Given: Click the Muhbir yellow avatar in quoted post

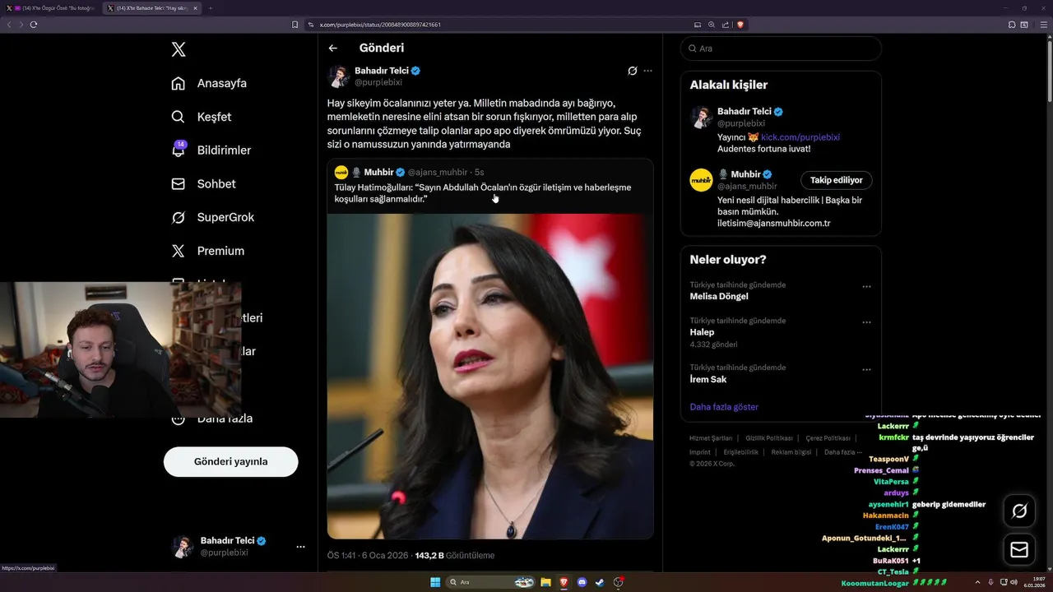Looking at the screenshot, I should [x=341, y=172].
